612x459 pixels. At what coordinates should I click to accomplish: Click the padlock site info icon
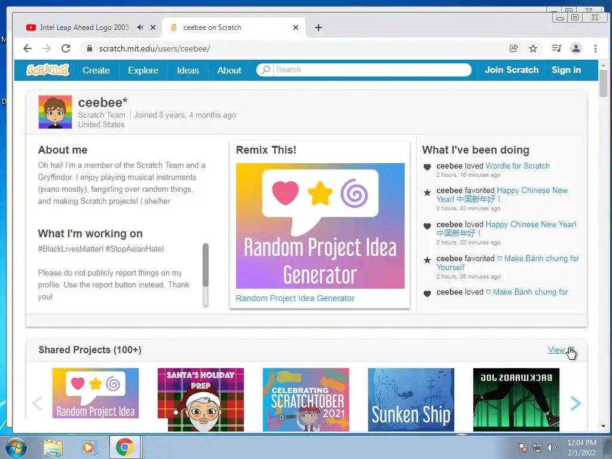pyautogui.click(x=90, y=48)
